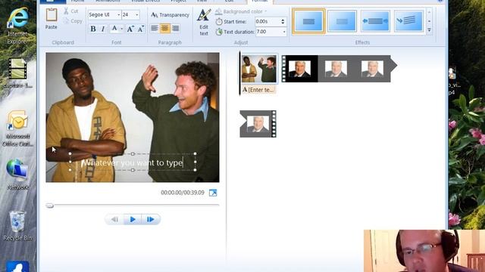
Task: Open the Transparency control
Action: tap(170, 15)
